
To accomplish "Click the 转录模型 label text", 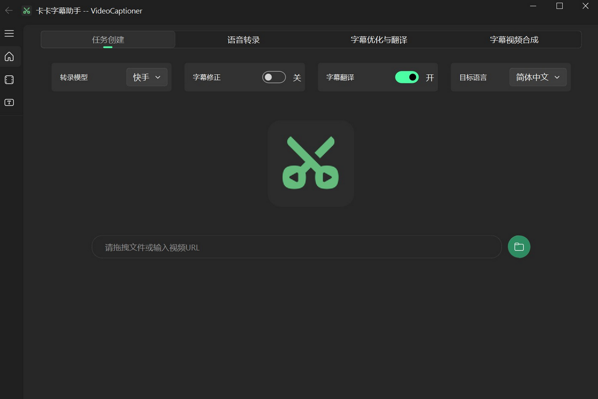I will coord(74,78).
